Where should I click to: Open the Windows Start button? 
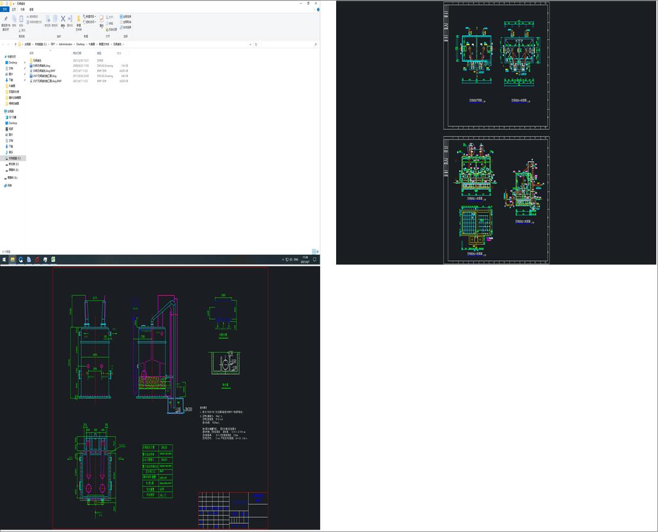tap(4, 259)
